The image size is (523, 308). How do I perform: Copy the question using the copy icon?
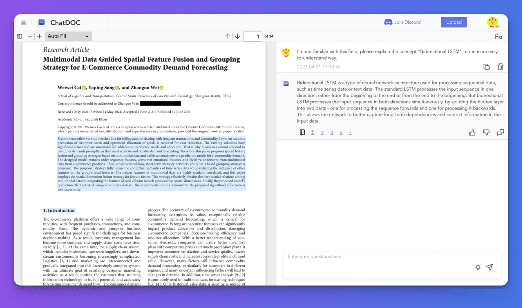pyautogui.click(x=486, y=67)
